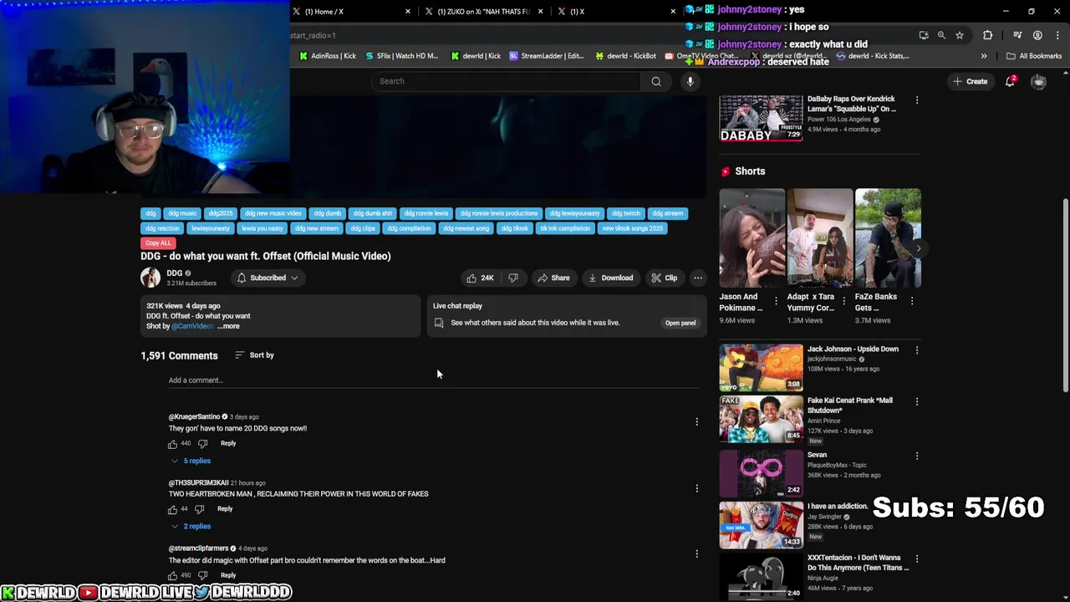Like TH3SUPR3M3KAII's comment with 44 likes
Screen dimensions: 1070x602
(173, 509)
